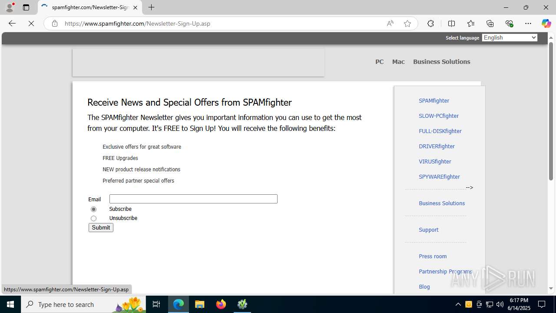Open Browser essentials icon

pyautogui.click(x=509, y=23)
